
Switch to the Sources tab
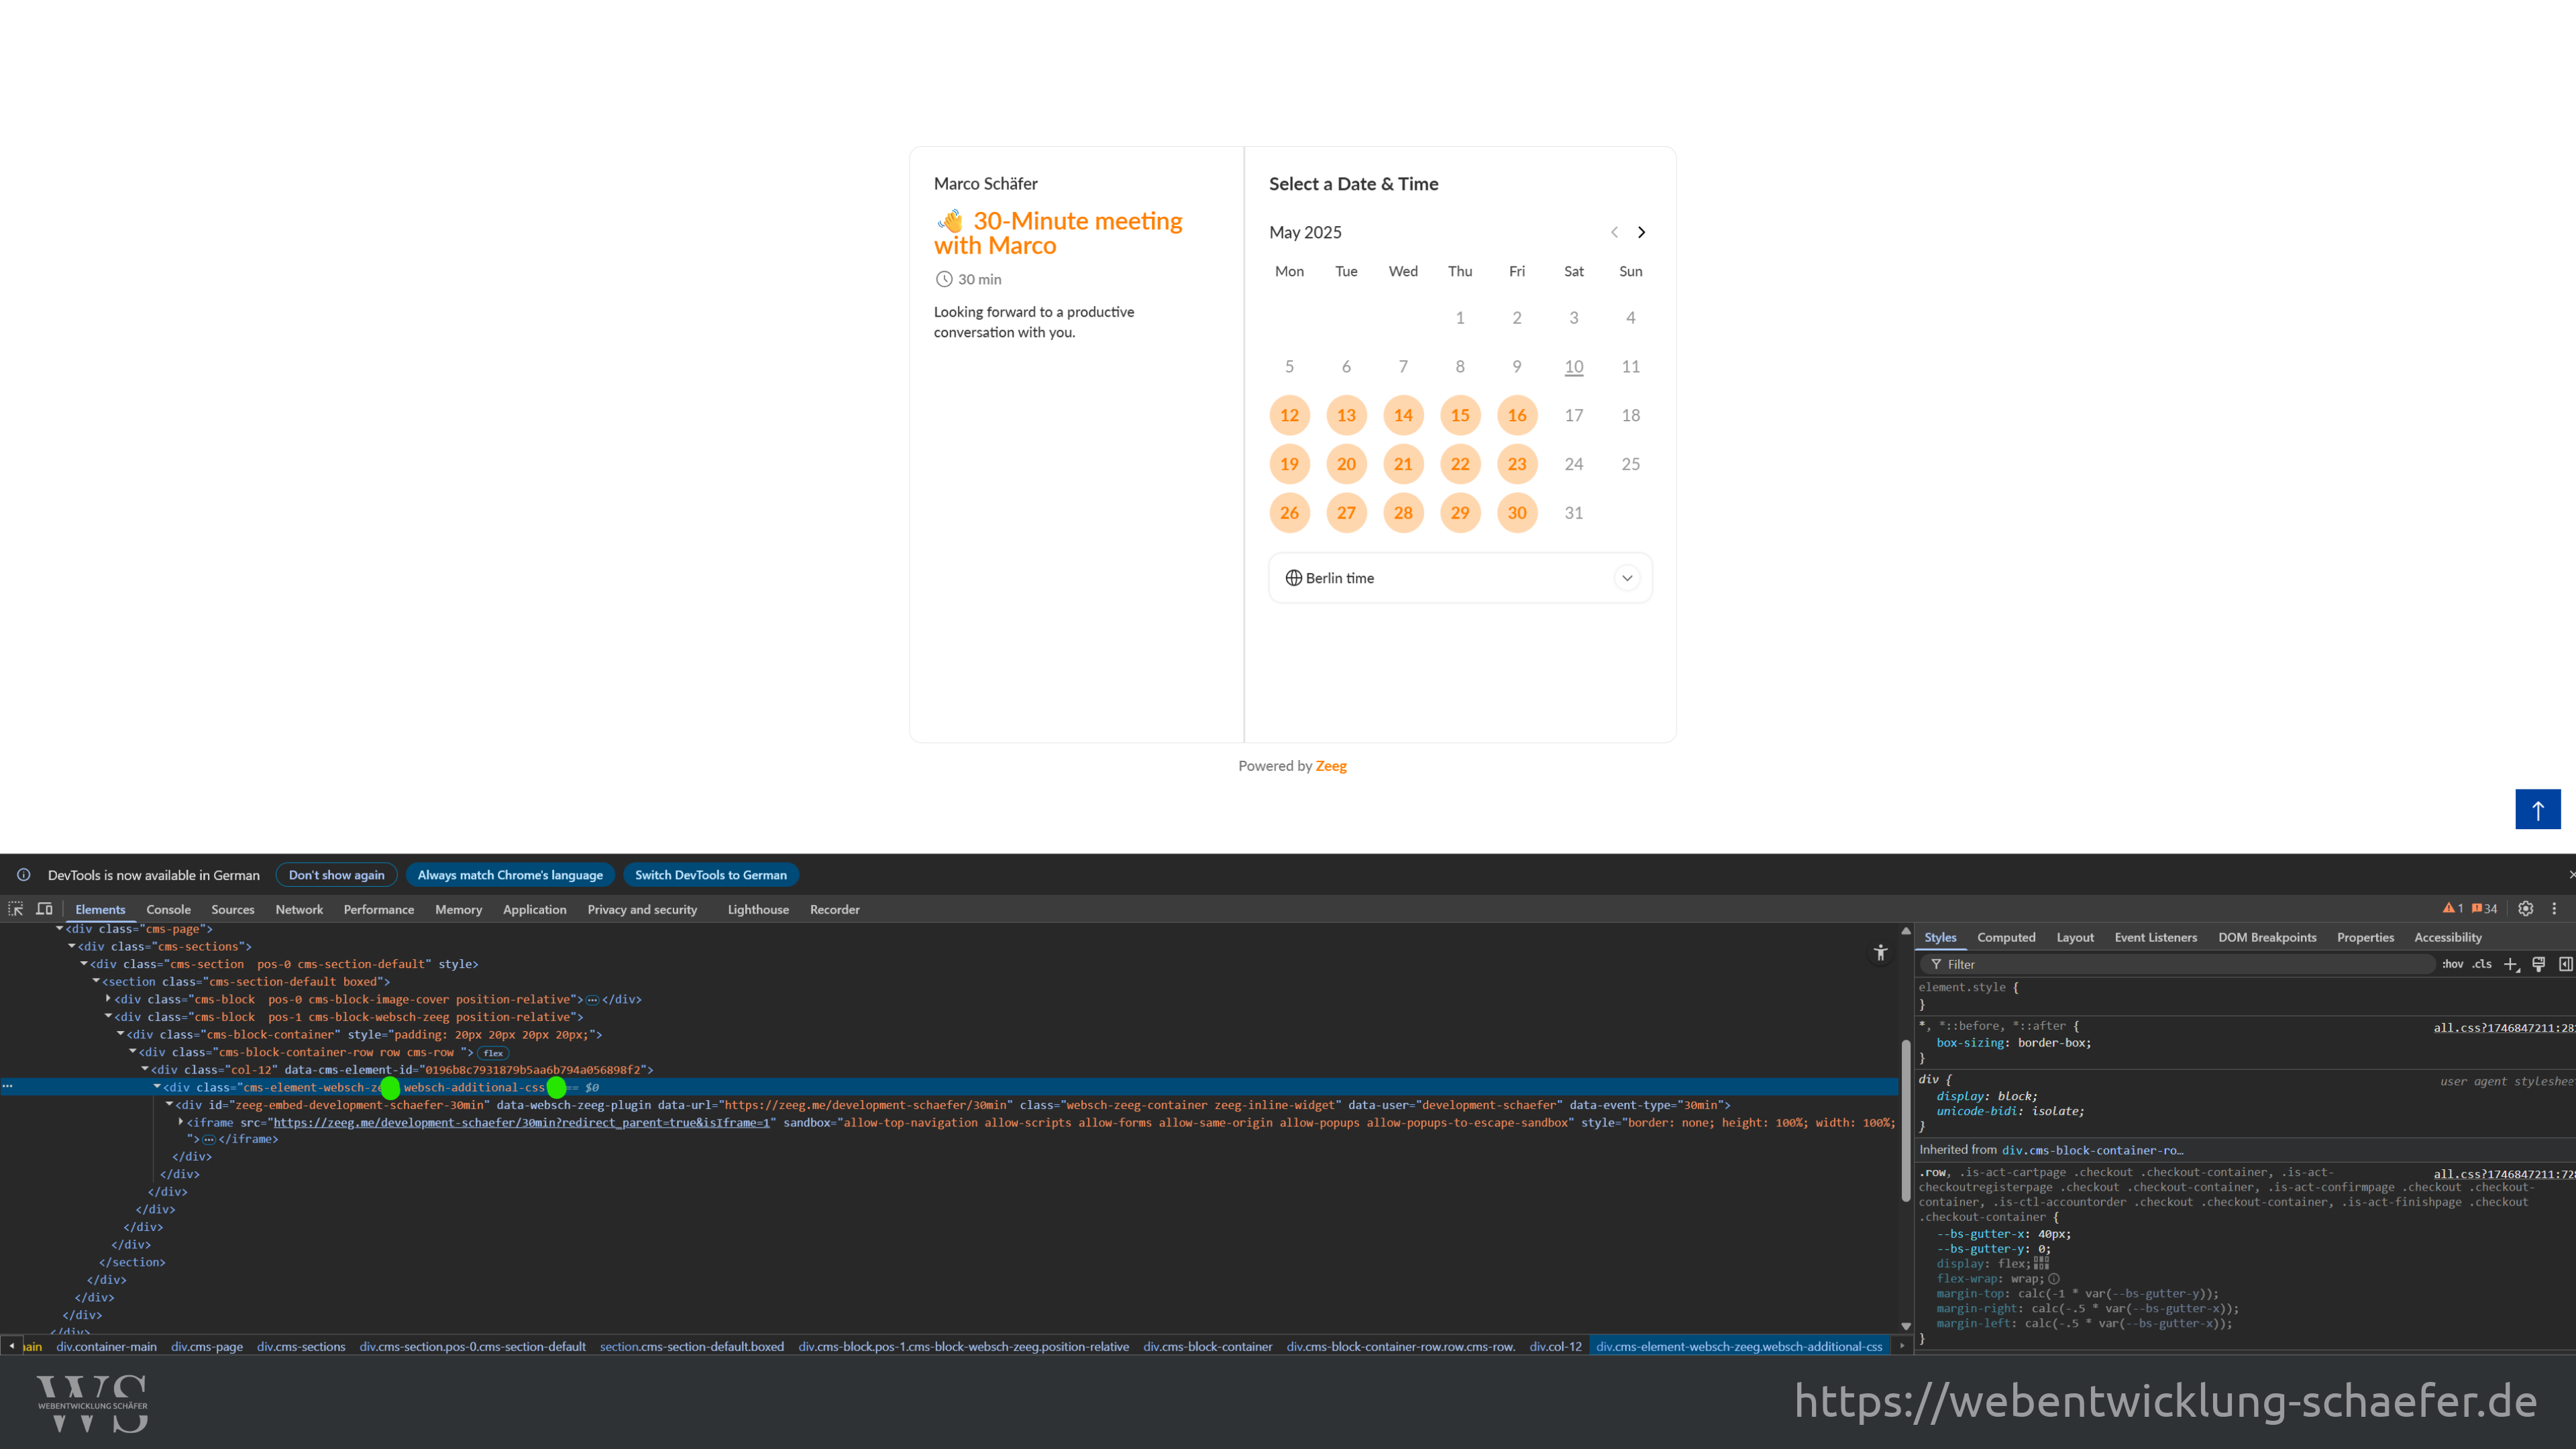(233, 909)
